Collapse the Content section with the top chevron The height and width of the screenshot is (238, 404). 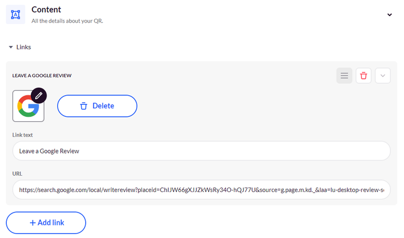390,15
